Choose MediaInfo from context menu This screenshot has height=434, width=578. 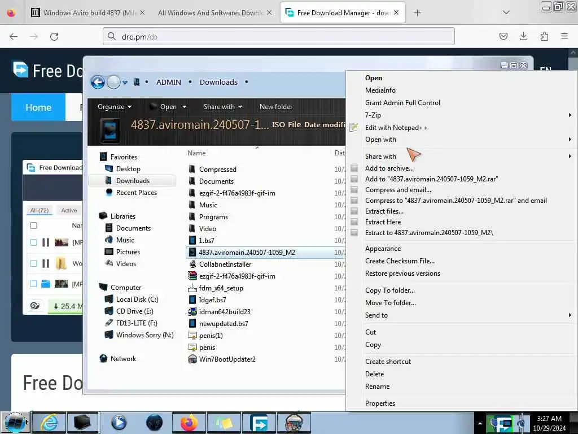(380, 90)
